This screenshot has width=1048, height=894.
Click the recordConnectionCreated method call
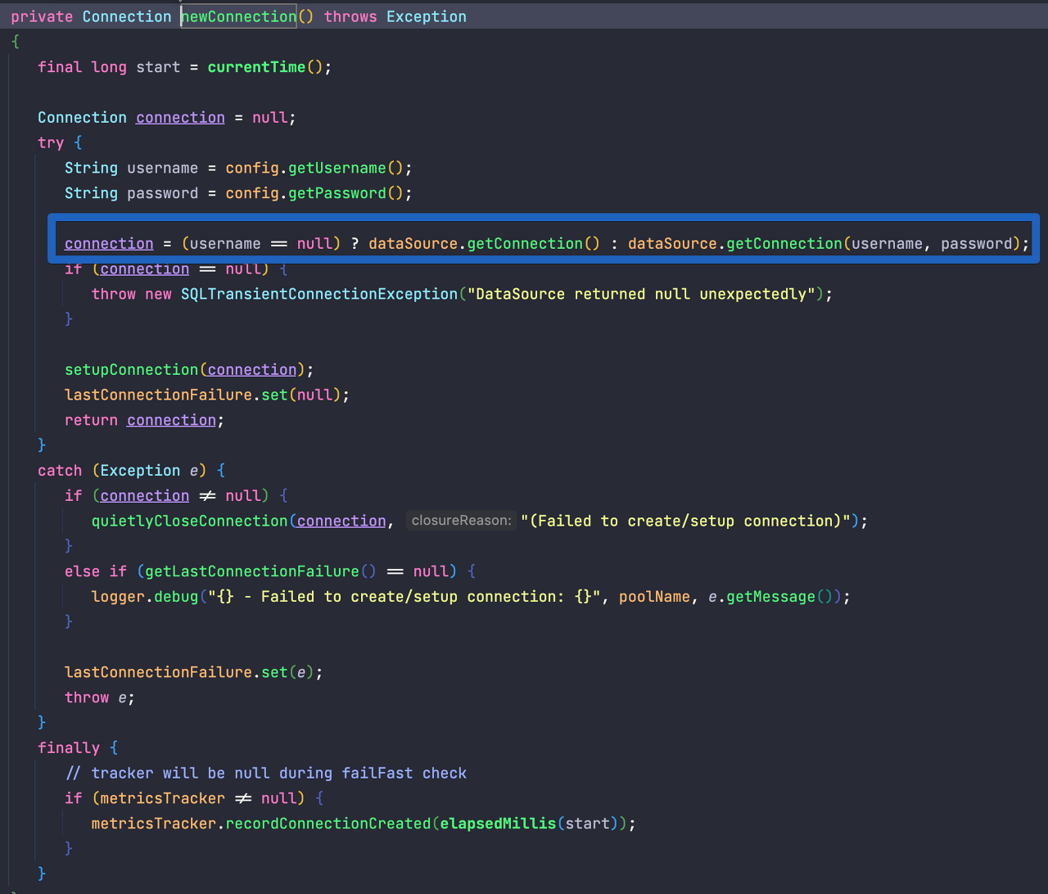[x=328, y=824]
